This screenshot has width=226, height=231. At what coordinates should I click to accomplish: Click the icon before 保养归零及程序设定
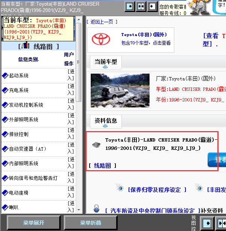click(120, 187)
